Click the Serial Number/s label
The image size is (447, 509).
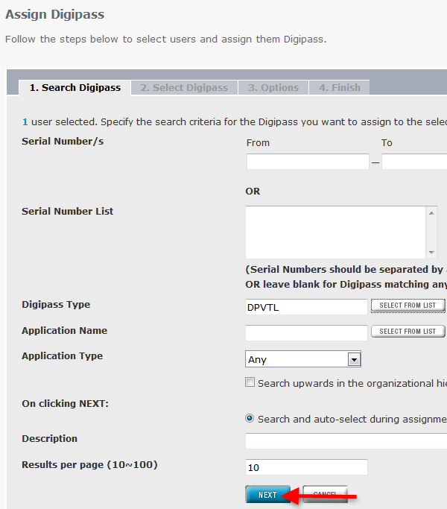click(x=63, y=142)
